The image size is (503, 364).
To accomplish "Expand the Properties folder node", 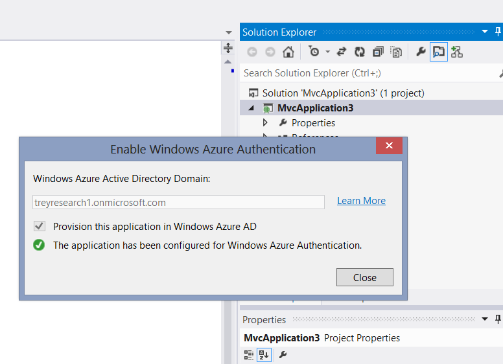I will point(265,122).
